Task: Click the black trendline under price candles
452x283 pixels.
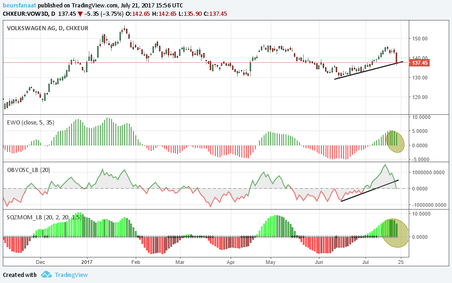Action: click(x=368, y=70)
